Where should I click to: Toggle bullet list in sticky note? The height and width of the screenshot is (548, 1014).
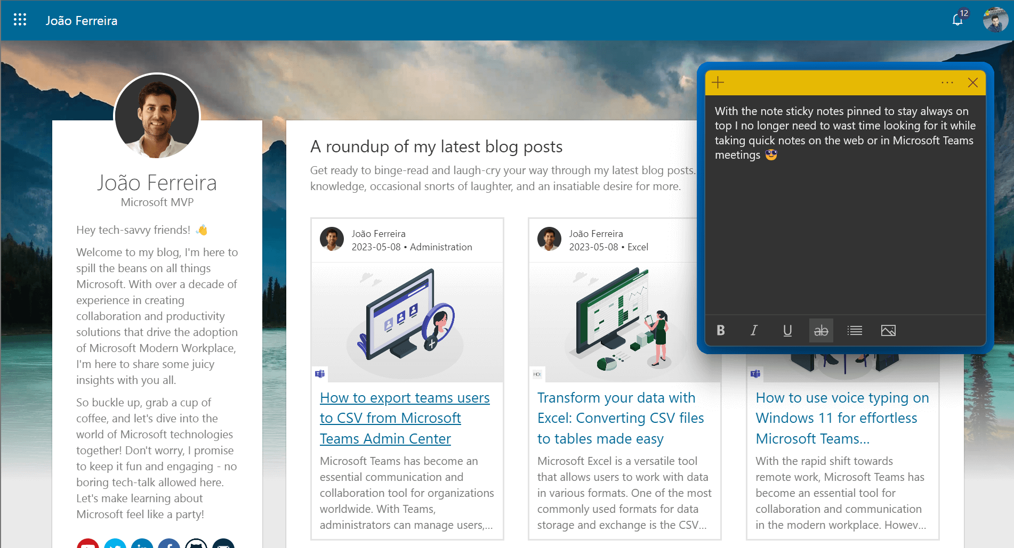[x=855, y=330]
